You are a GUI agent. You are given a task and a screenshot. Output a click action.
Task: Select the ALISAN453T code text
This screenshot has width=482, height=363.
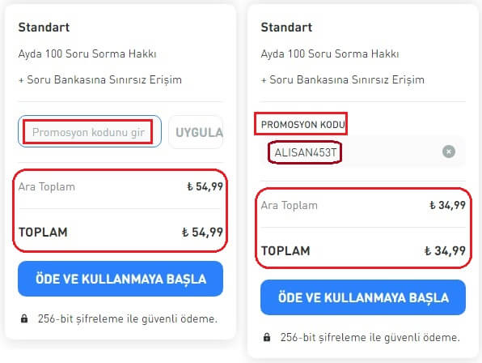tap(305, 152)
